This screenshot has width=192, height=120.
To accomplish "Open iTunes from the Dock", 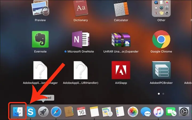I will pos(158,112).
